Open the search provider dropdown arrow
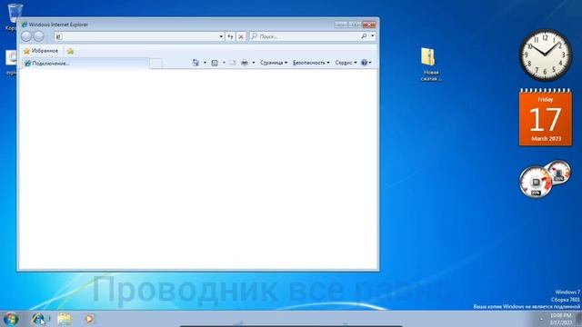 [x=373, y=36]
